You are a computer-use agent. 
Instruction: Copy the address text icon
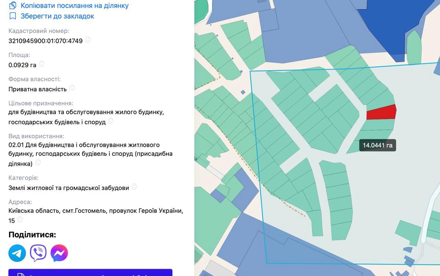point(20,219)
